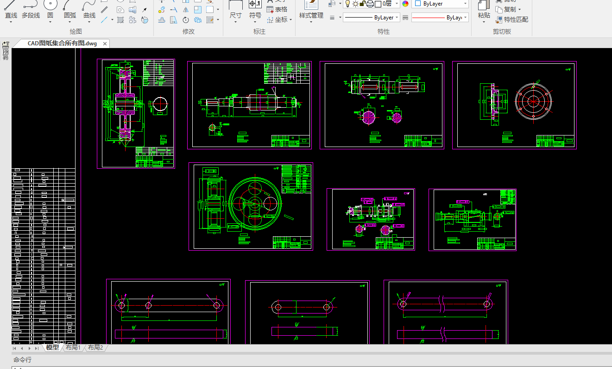The image size is (612, 369).
Task: Switch to the CAD图纸集合所有图.dwg document tab
Action: (x=62, y=43)
